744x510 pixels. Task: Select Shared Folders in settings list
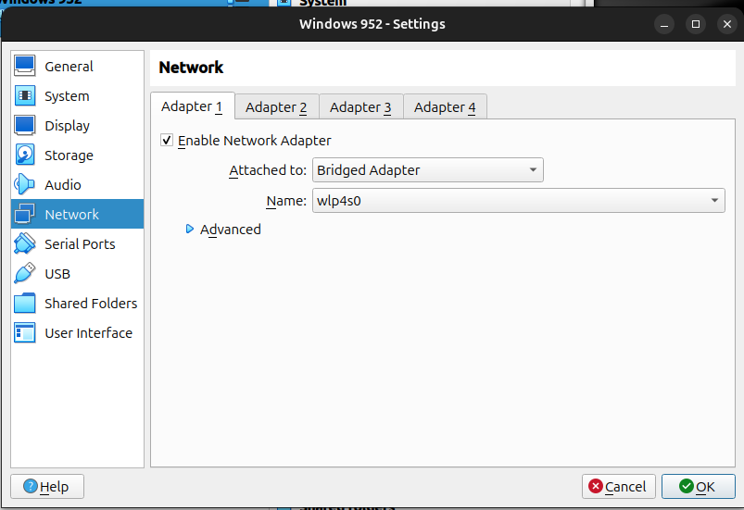point(77,304)
